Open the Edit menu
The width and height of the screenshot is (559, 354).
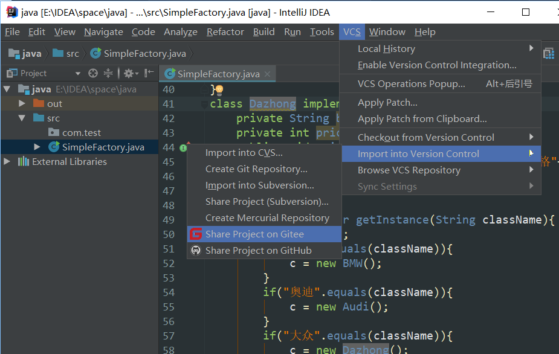tap(37, 32)
